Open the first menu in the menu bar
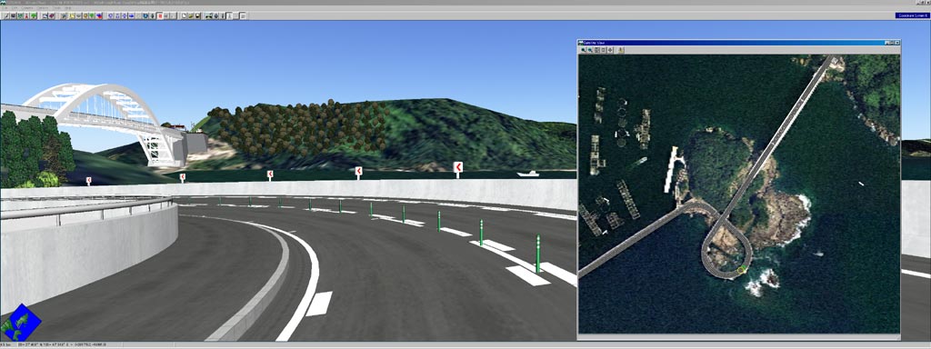This screenshot has width=931, height=349. tap(5, 7)
